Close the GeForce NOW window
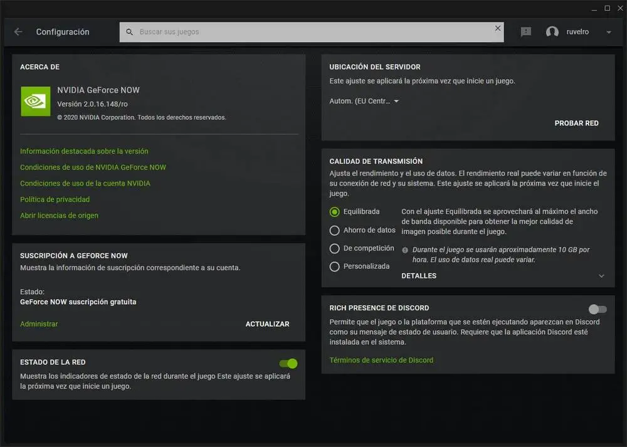The width and height of the screenshot is (627, 447). tap(620, 8)
